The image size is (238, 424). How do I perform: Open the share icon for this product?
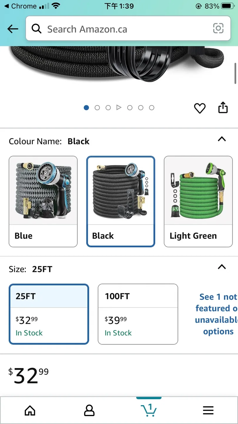(x=223, y=108)
